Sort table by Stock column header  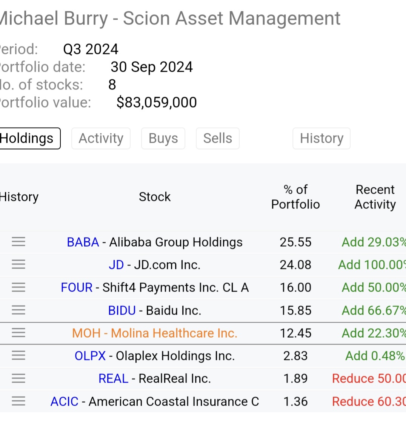pyautogui.click(x=155, y=197)
